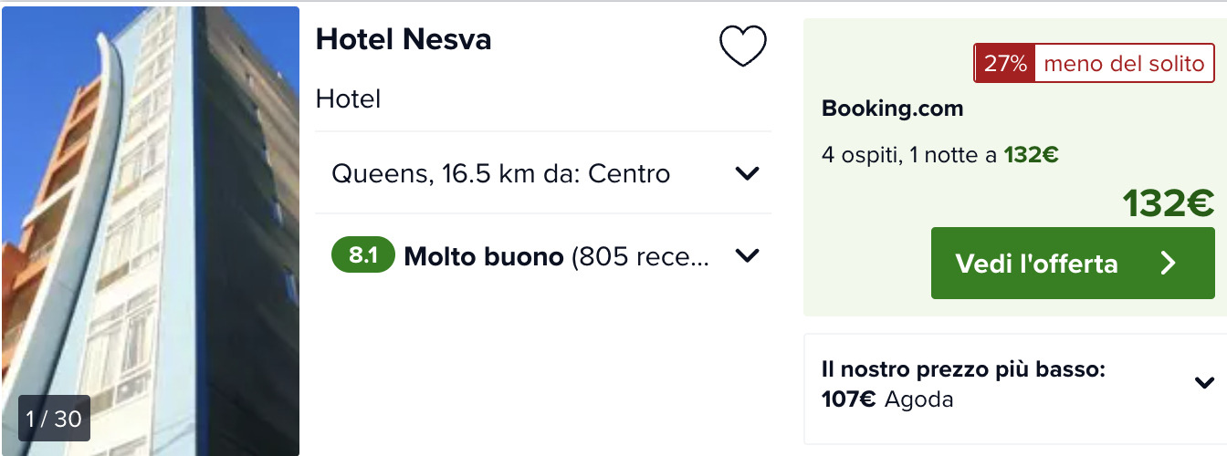1227x456 pixels.
Task: Click the large 132€ price
Action: pos(1168,203)
